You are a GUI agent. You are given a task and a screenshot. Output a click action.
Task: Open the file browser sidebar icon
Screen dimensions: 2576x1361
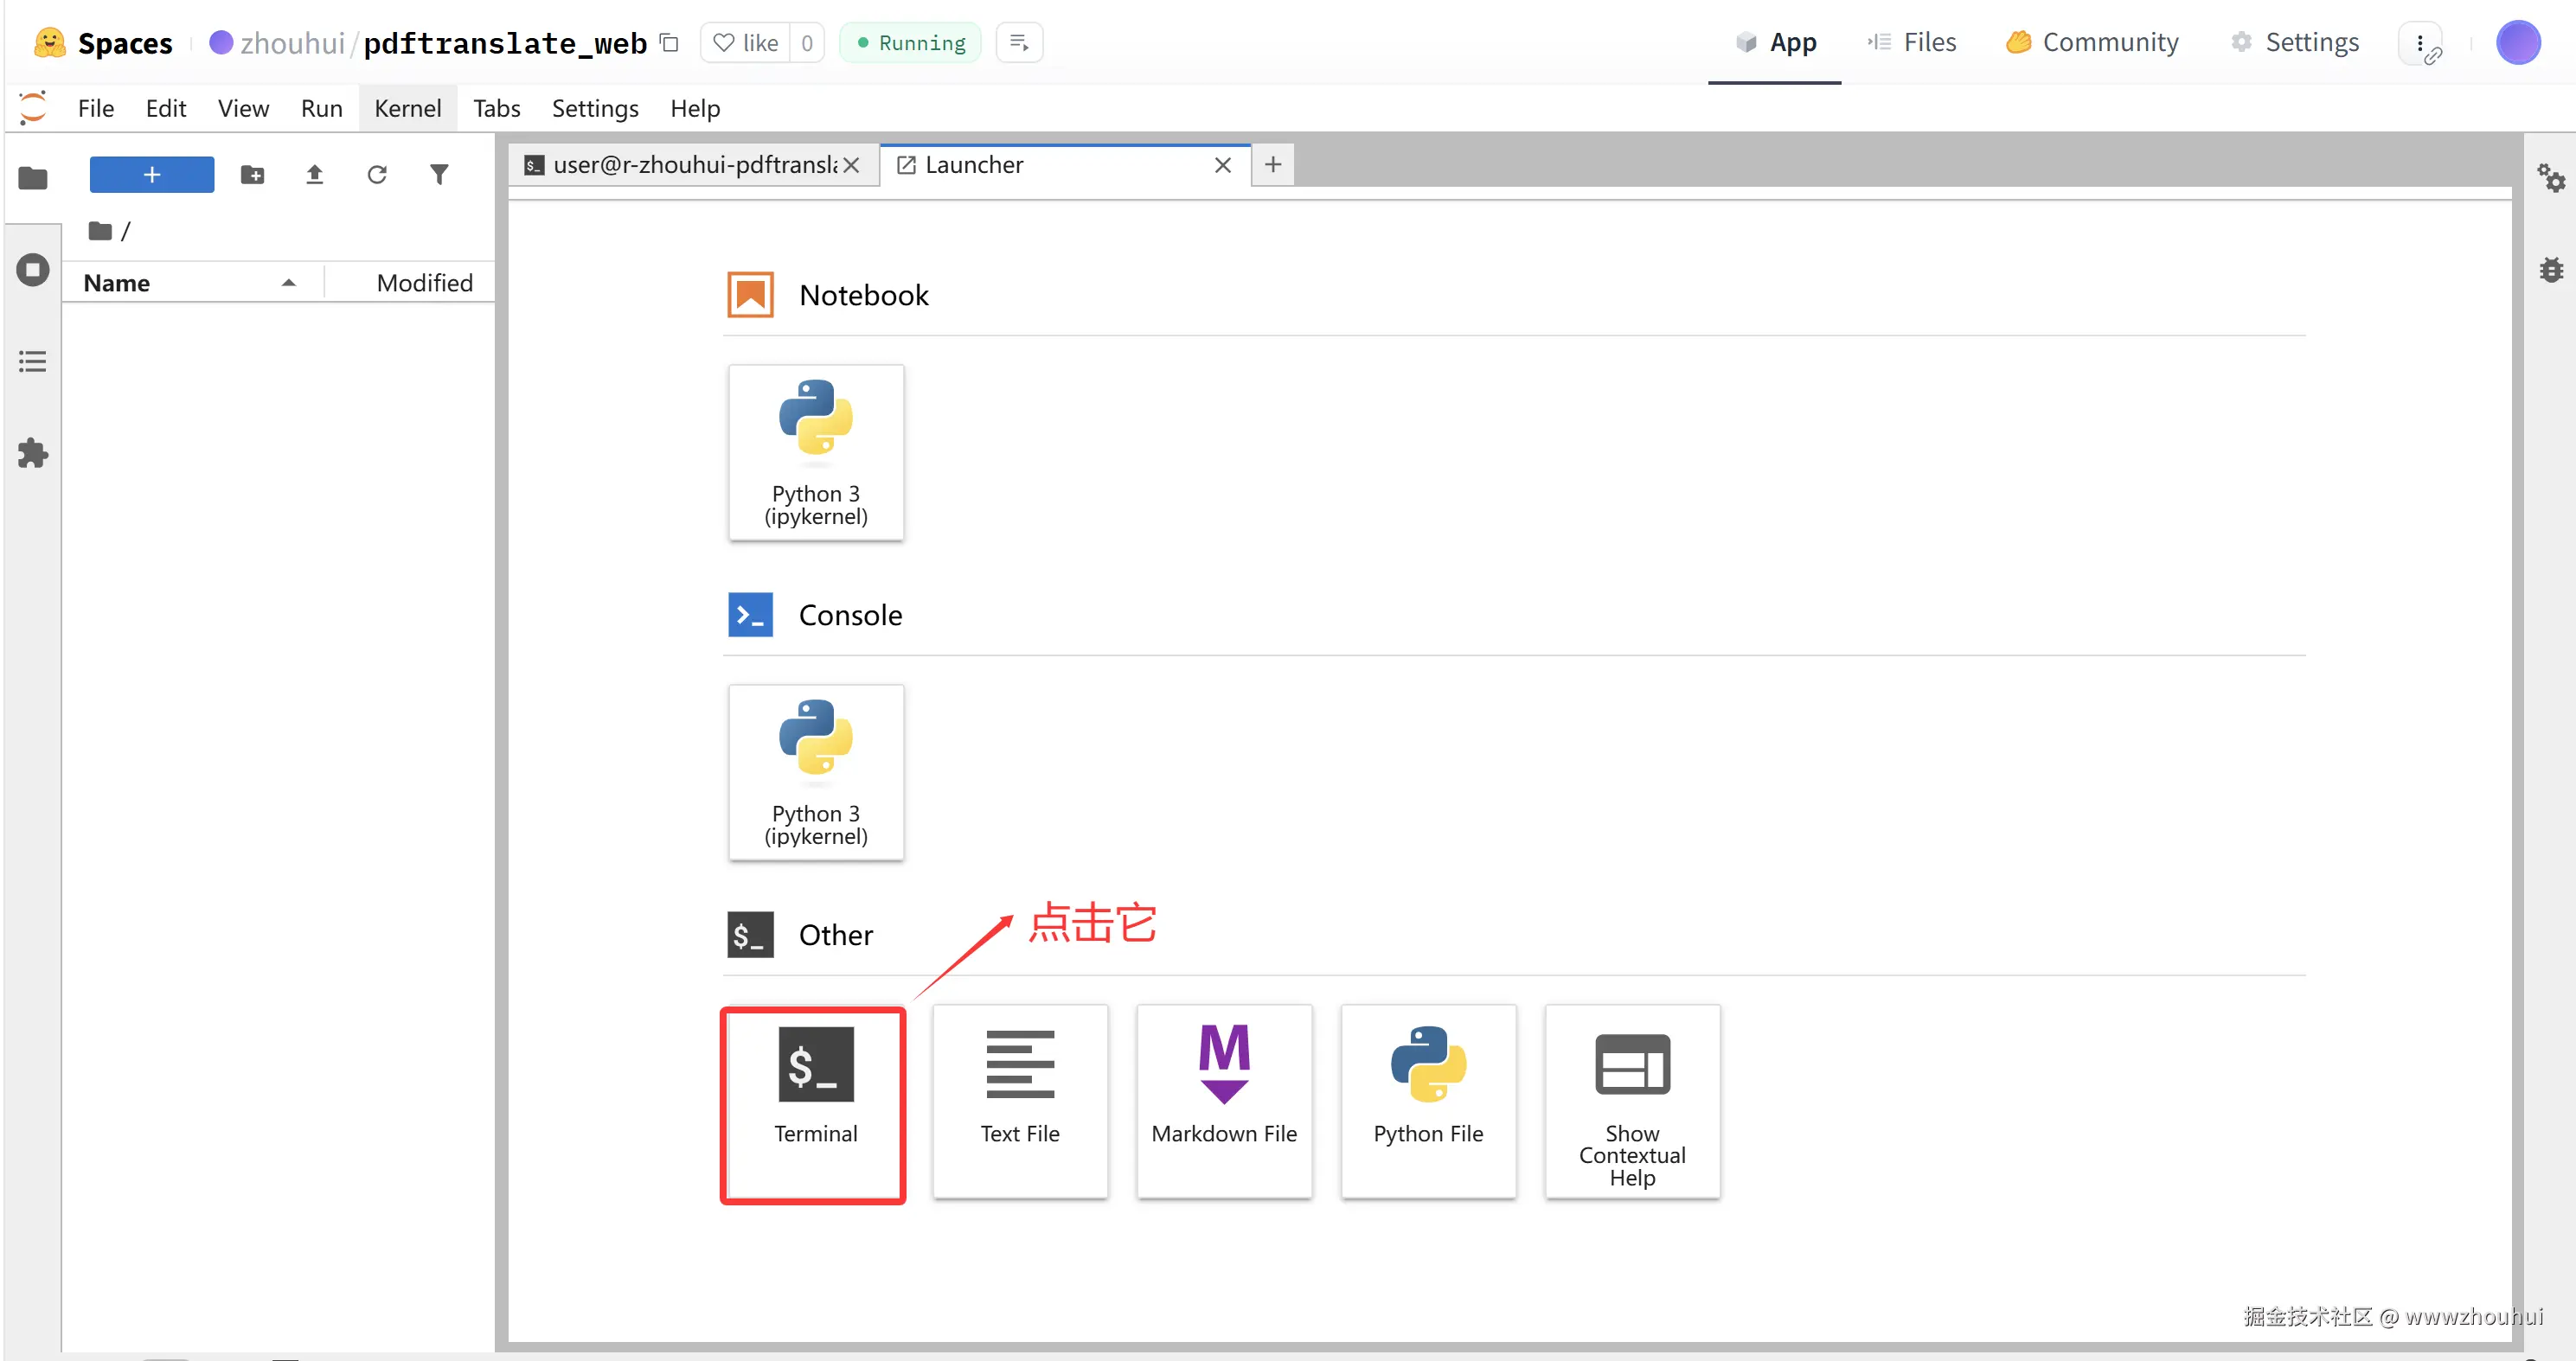pos(33,179)
